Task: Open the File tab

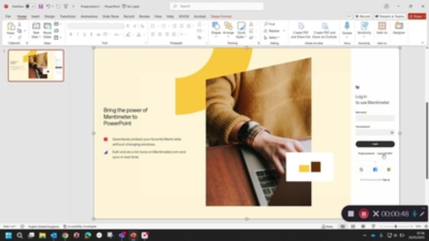Action: (x=8, y=16)
